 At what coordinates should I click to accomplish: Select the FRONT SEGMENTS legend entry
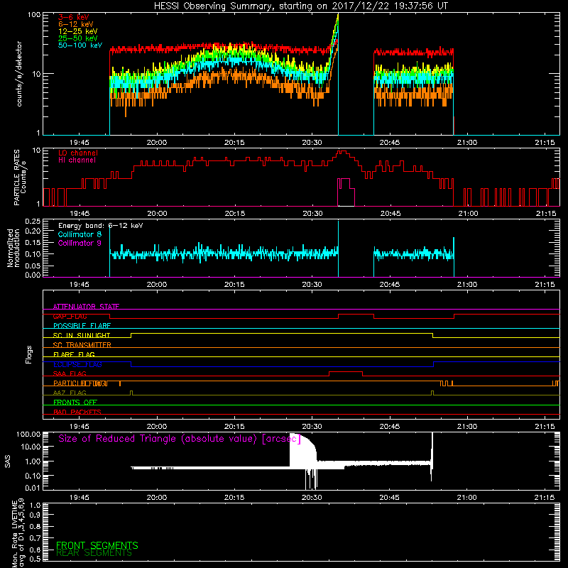coord(97,545)
